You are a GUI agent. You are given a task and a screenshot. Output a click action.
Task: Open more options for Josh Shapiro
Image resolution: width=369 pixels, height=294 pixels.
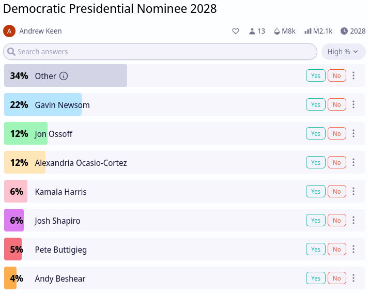pos(353,220)
